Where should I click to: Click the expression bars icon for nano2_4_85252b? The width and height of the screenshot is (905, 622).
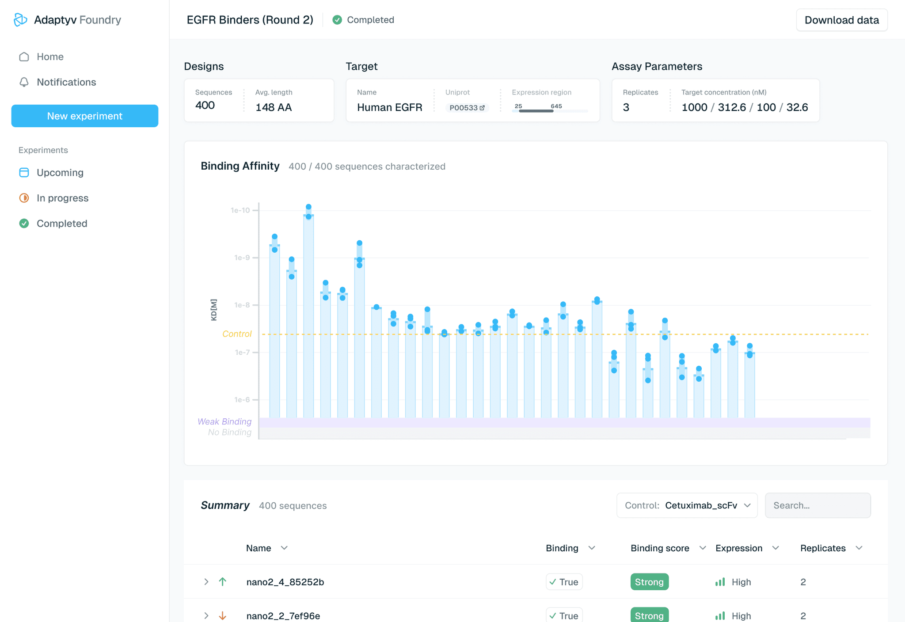[x=720, y=582]
